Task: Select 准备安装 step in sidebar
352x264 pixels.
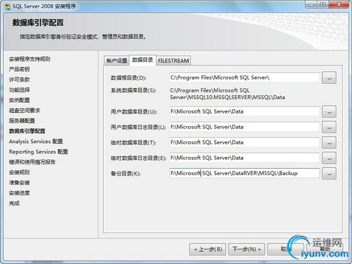Action: (x=20, y=183)
